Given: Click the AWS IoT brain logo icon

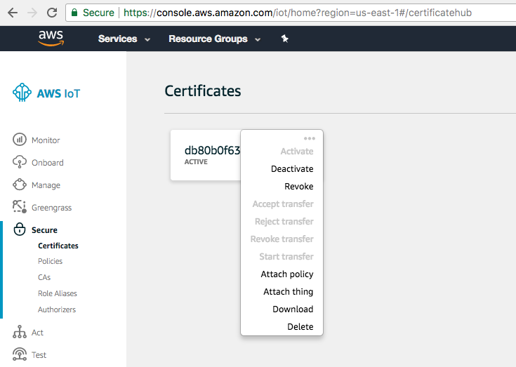Looking at the screenshot, I should coord(22,93).
